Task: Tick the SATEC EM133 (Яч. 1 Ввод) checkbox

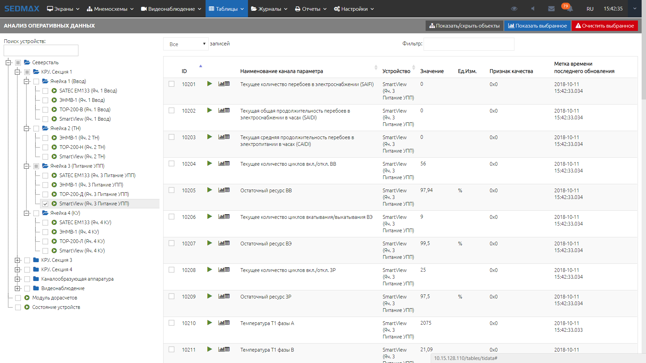Action: pyautogui.click(x=45, y=91)
